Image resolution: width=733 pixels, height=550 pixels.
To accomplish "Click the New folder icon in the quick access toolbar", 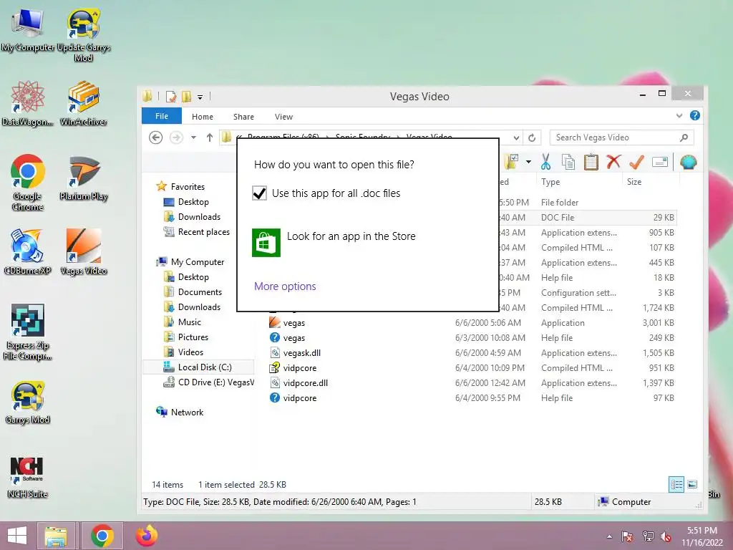I will coord(187,97).
